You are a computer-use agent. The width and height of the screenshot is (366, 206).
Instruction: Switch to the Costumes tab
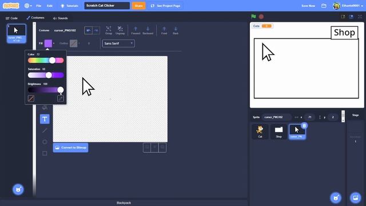(35, 18)
